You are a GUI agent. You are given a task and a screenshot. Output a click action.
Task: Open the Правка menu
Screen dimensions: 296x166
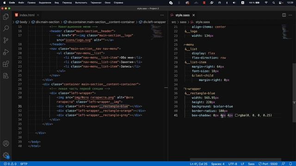point(31,3)
